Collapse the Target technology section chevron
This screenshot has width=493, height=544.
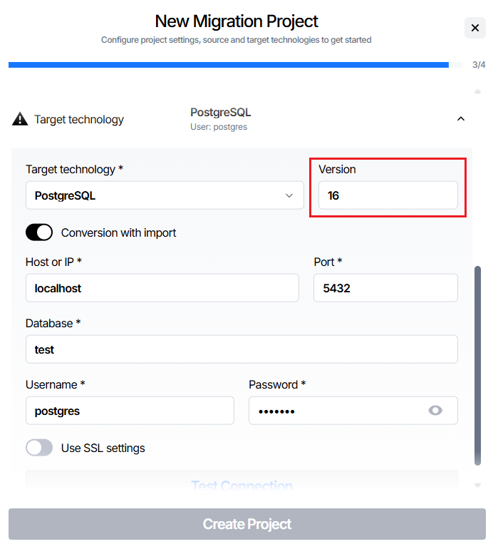461,119
